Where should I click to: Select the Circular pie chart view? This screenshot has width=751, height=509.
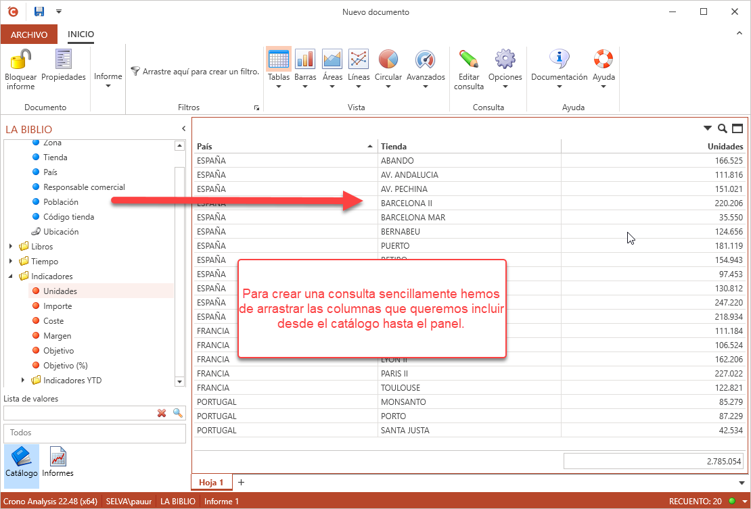coord(388,59)
